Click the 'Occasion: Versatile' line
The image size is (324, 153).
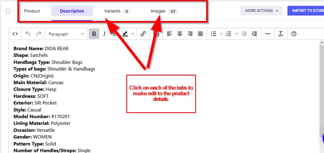[34, 130]
